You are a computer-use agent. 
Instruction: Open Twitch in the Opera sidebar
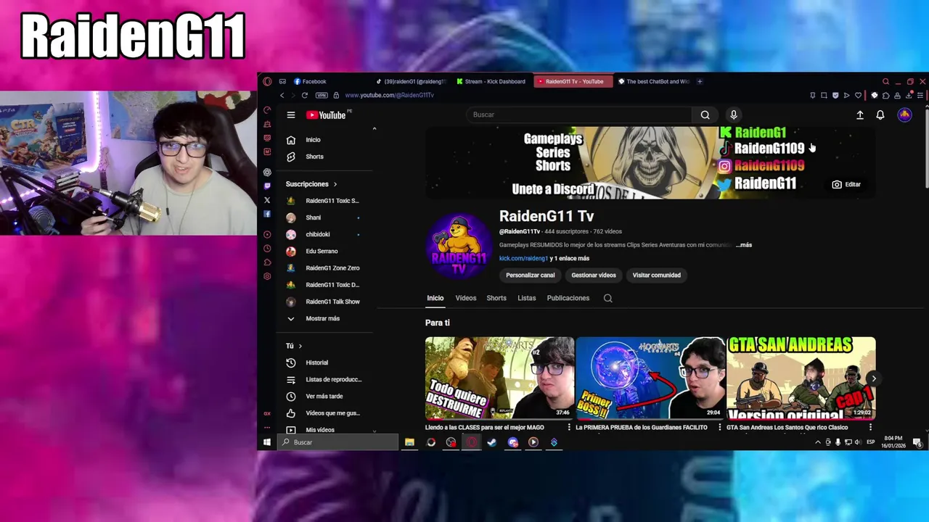pyautogui.click(x=267, y=186)
